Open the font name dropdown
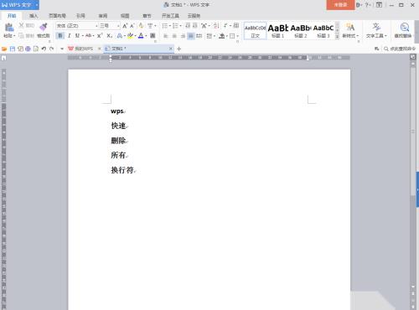This screenshot has width=419, height=310. (x=96, y=26)
